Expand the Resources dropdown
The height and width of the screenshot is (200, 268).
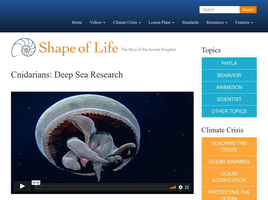click(217, 22)
